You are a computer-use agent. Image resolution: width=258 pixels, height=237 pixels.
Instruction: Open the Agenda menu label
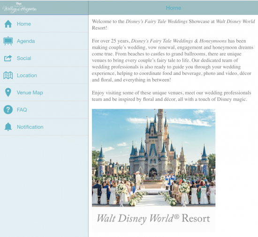[x=26, y=41]
